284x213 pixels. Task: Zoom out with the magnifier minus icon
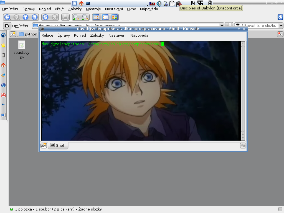85,17
